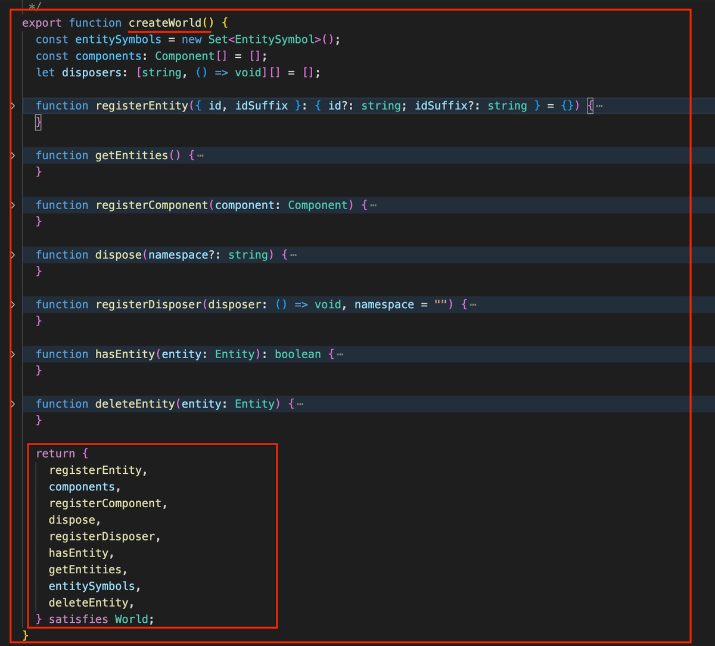Click the satisfies keyword

coord(79,619)
